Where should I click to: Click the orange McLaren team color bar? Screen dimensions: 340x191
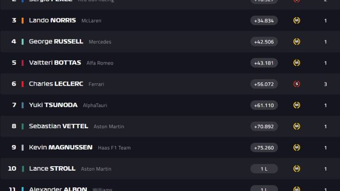[23, 21]
